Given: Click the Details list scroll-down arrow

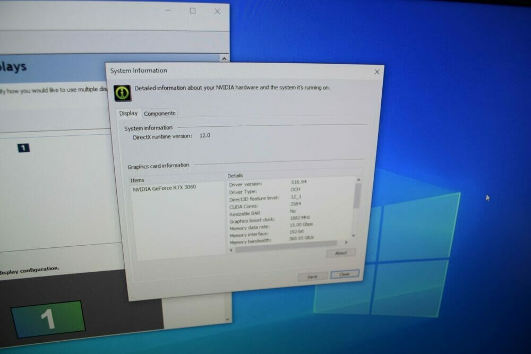Looking at the screenshot, I should coord(353,235).
